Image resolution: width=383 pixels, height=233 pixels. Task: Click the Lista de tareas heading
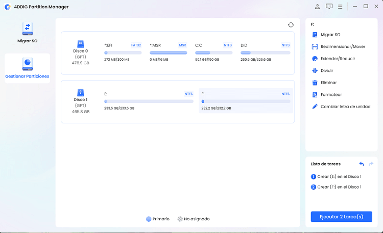pos(325,164)
